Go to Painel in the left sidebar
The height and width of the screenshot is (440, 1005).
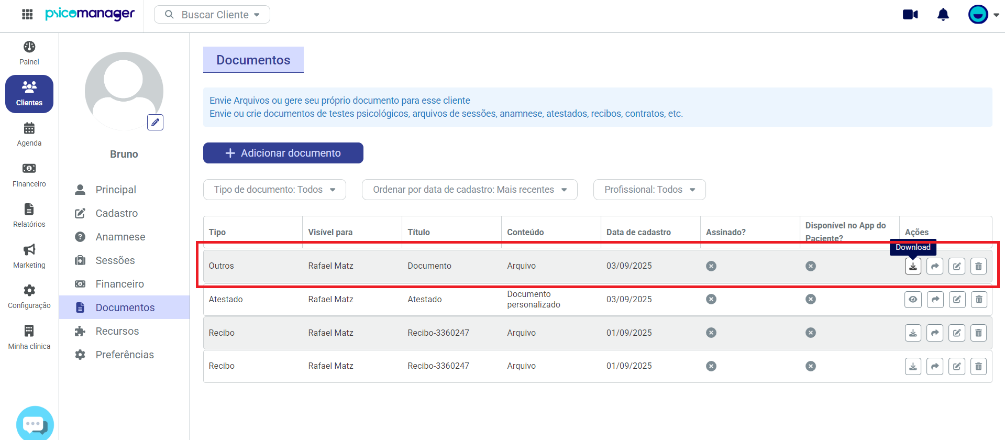coord(29,53)
